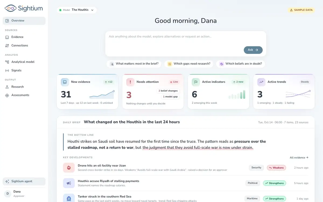Open Research under Output
Viewport: 323px width, 202px height.
click(24, 87)
